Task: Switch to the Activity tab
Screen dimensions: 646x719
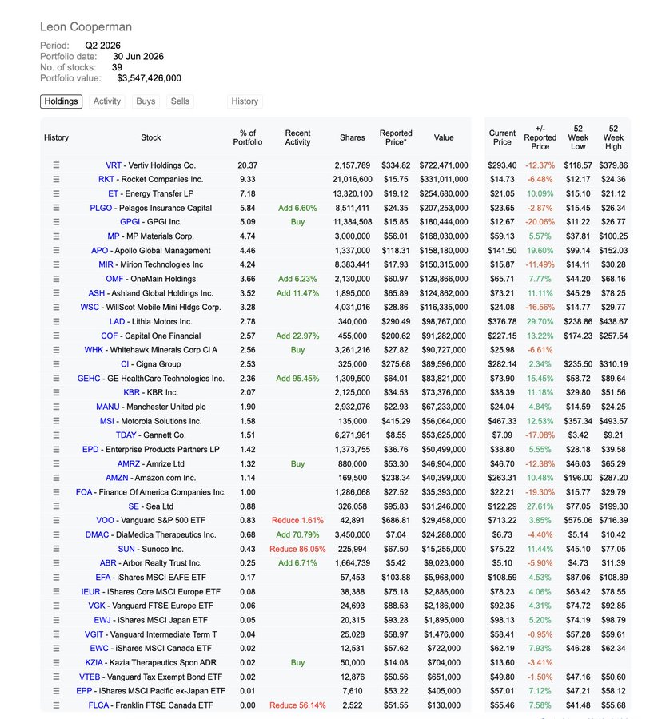Action: (x=107, y=101)
